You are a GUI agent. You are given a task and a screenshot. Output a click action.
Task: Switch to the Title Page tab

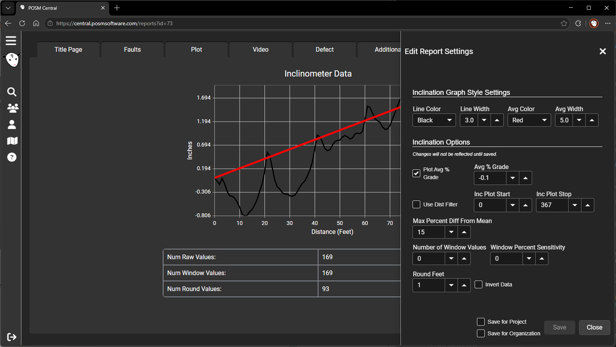[68, 49]
